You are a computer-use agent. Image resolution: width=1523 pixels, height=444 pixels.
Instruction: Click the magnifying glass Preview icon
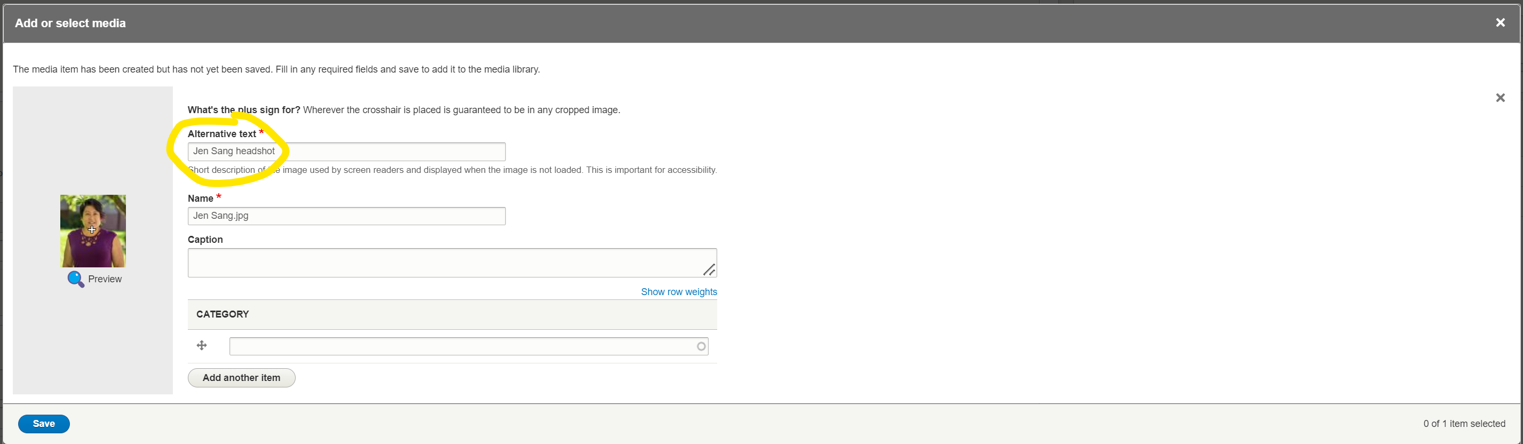click(x=75, y=279)
